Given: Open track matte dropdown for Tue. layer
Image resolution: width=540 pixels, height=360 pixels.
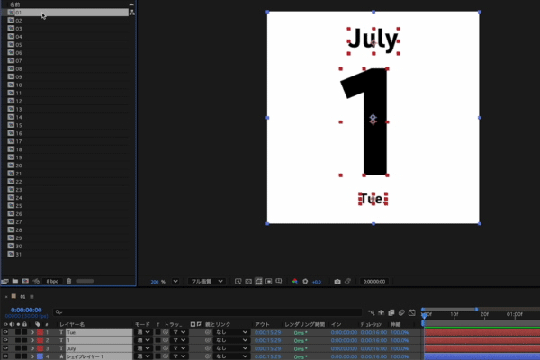Looking at the screenshot, I should [x=179, y=332].
